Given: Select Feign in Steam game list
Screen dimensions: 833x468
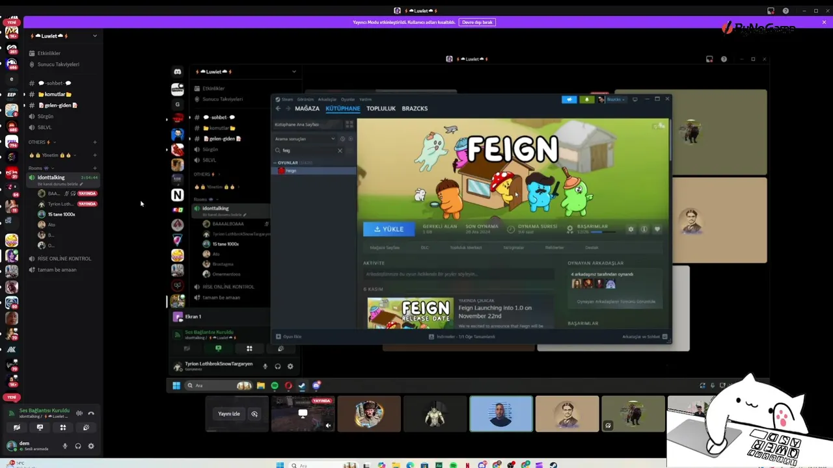Looking at the screenshot, I should pos(315,171).
